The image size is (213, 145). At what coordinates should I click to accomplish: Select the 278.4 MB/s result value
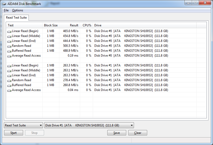click(x=71, y=80)
